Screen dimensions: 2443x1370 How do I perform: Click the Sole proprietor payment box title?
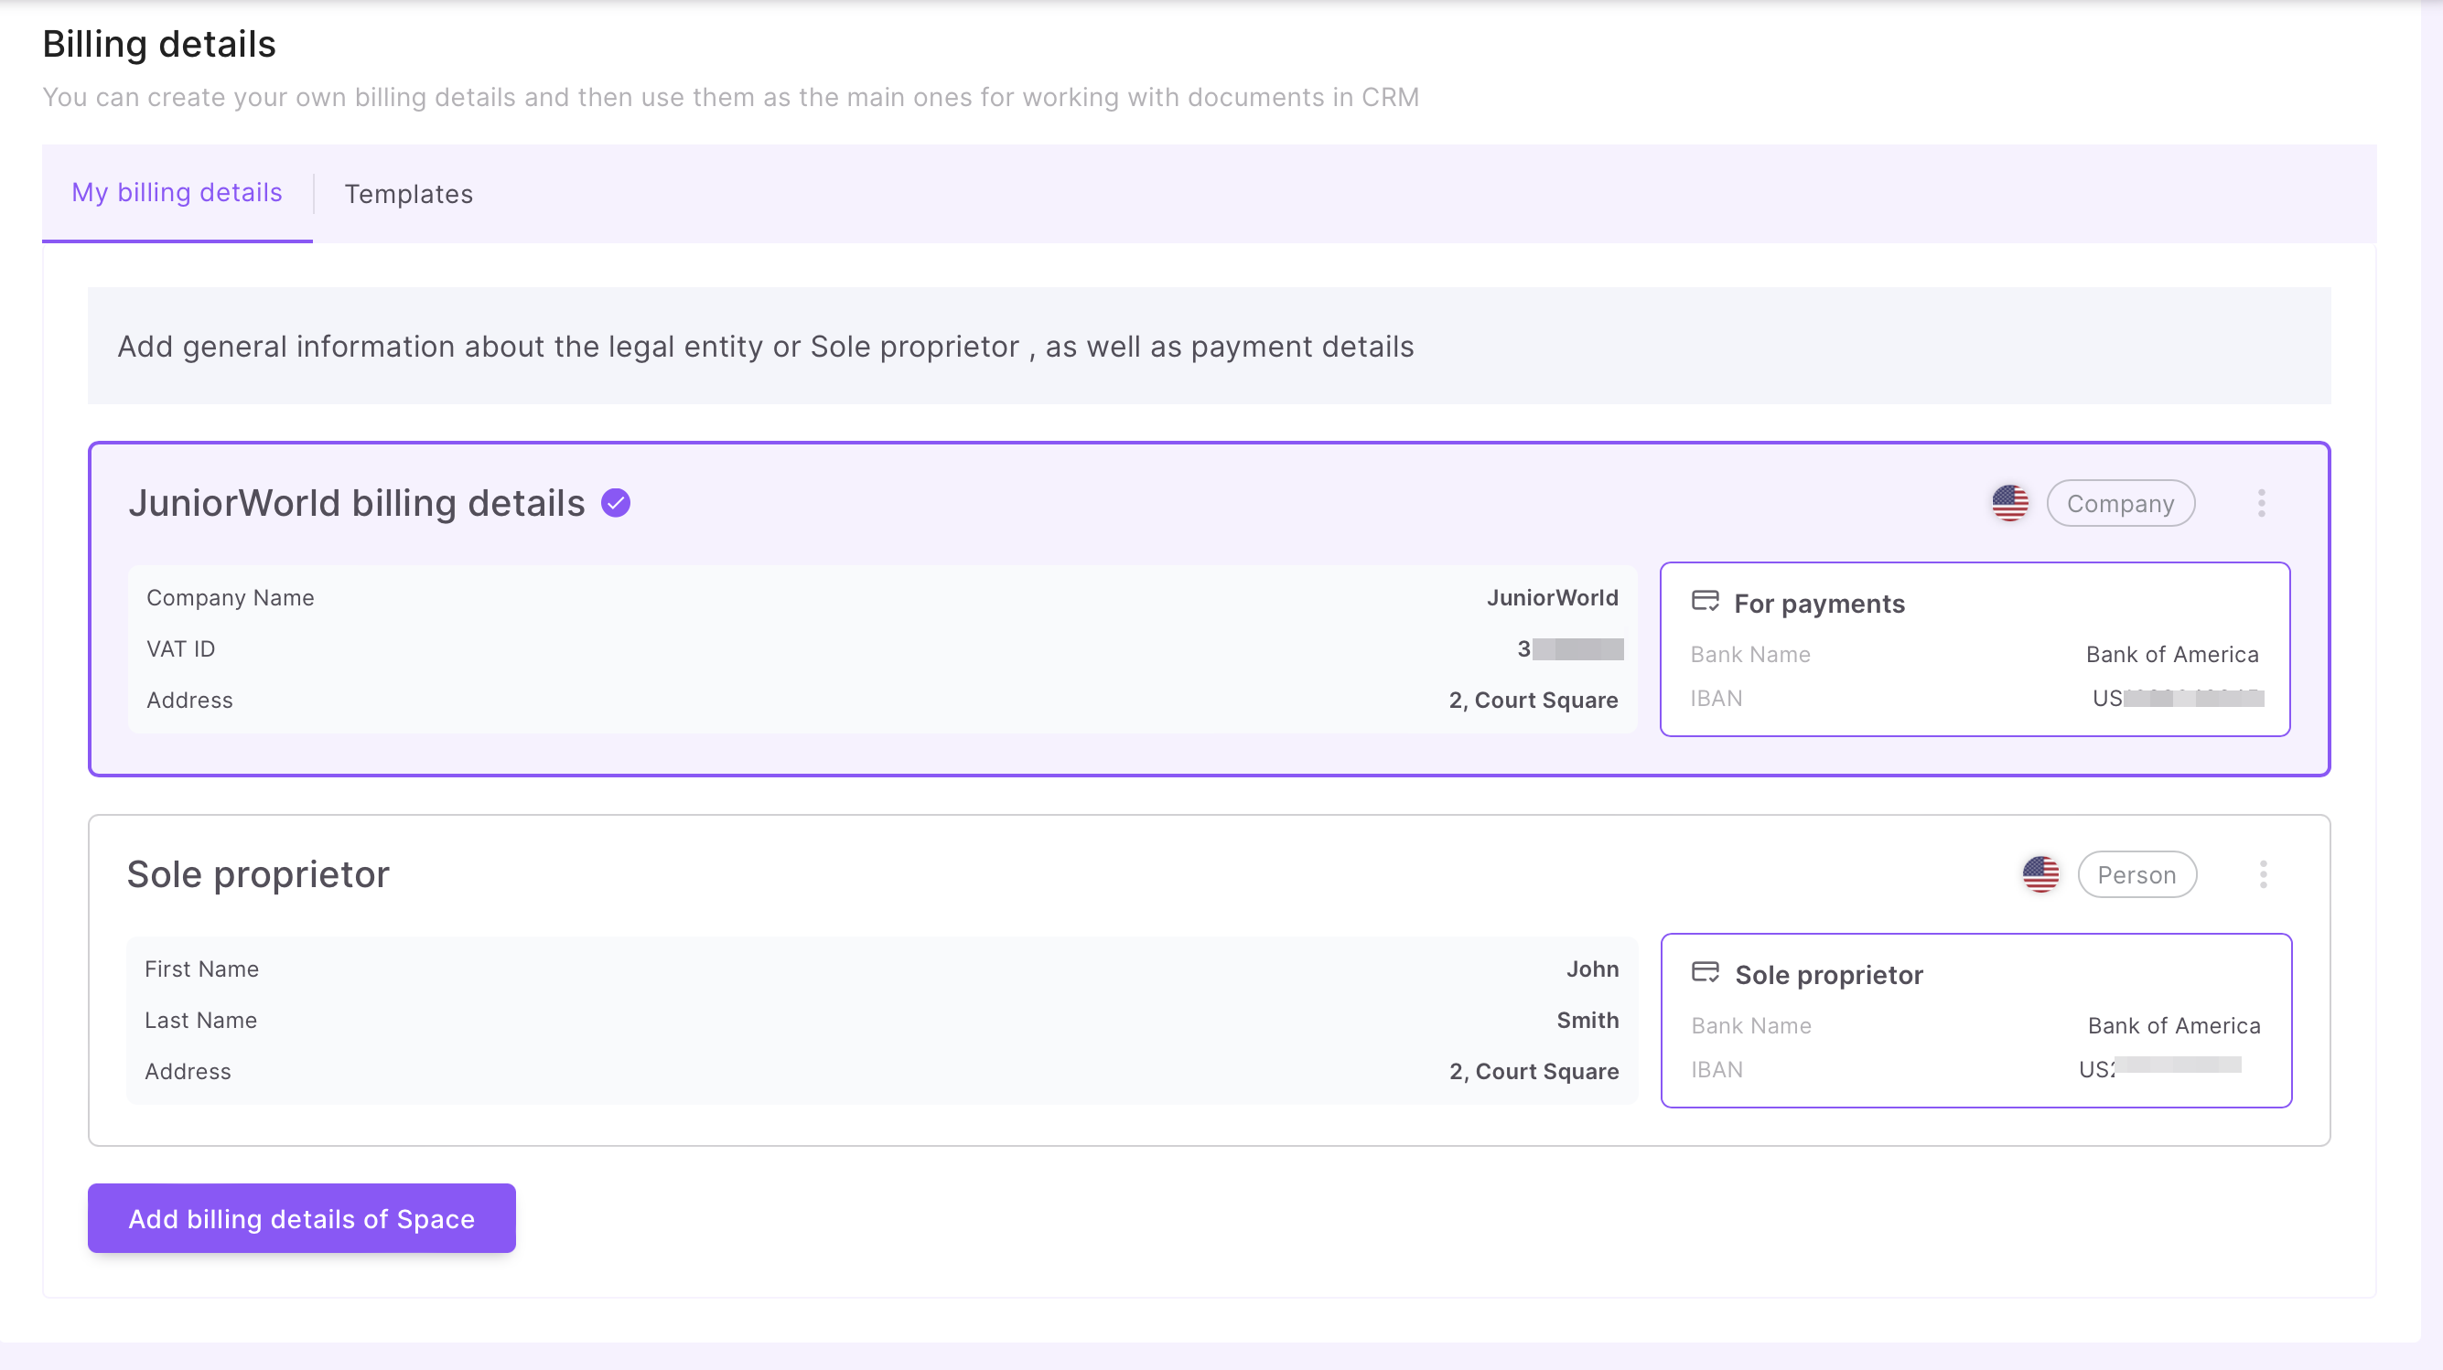(x=1828, y=975)
